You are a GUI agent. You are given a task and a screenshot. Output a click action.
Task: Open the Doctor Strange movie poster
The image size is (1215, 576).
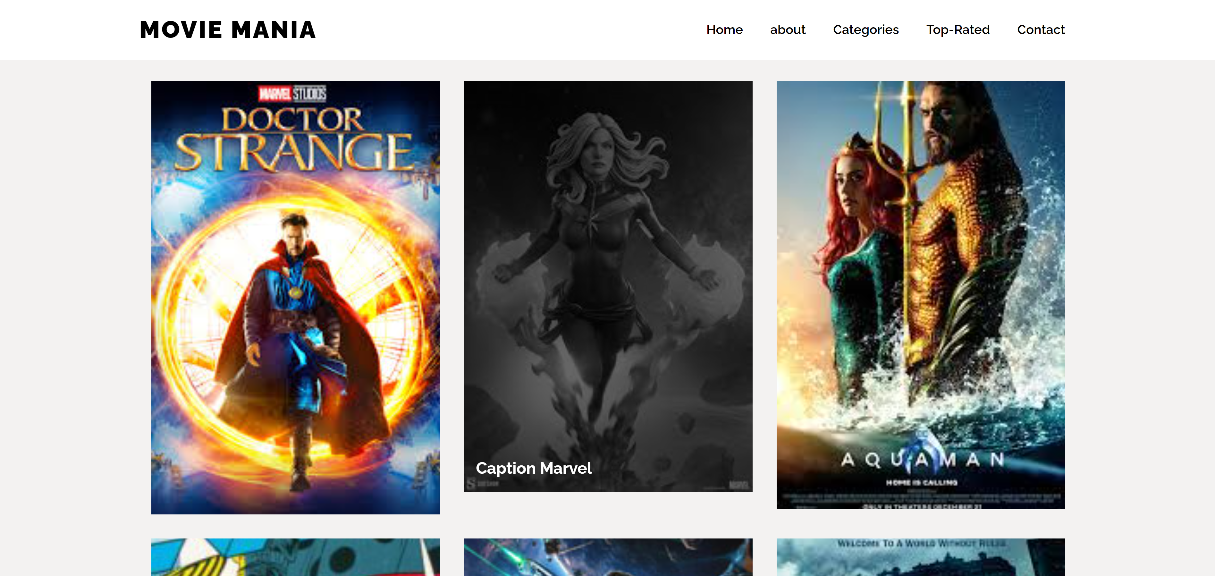pyautogui.click(x=295, y=297)
